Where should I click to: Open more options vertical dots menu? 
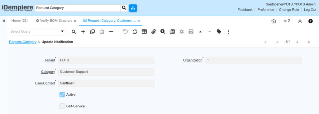228,32
